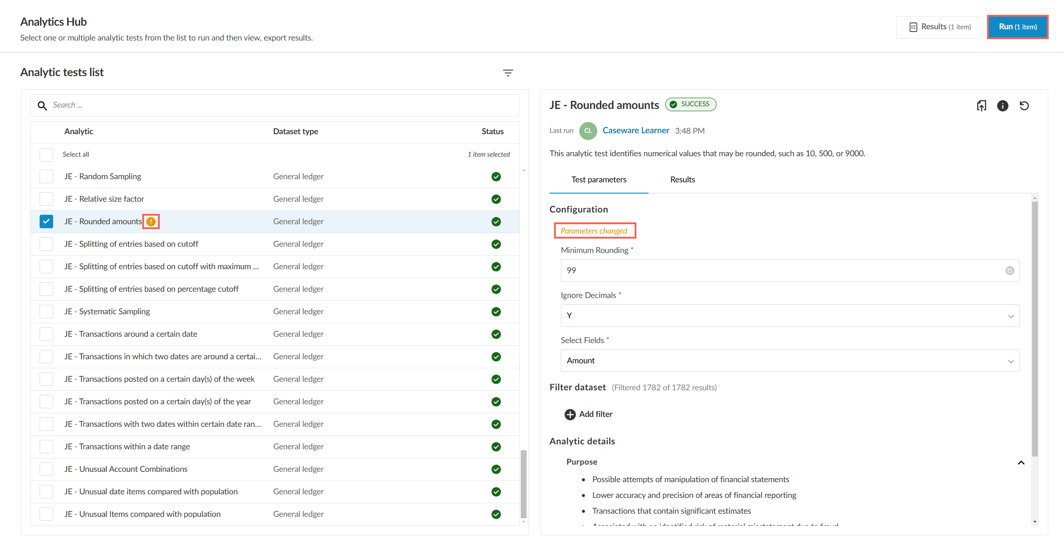The width and height of the screenshot is (1064, 538).
Task: Check JE - Splitting of entries based on cutoff
Action: point(46,244)
